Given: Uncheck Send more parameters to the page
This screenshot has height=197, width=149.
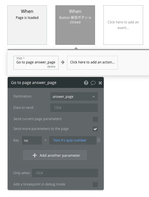Looking at the screenshot, I should pyautogui.click(x=95, y=129).
